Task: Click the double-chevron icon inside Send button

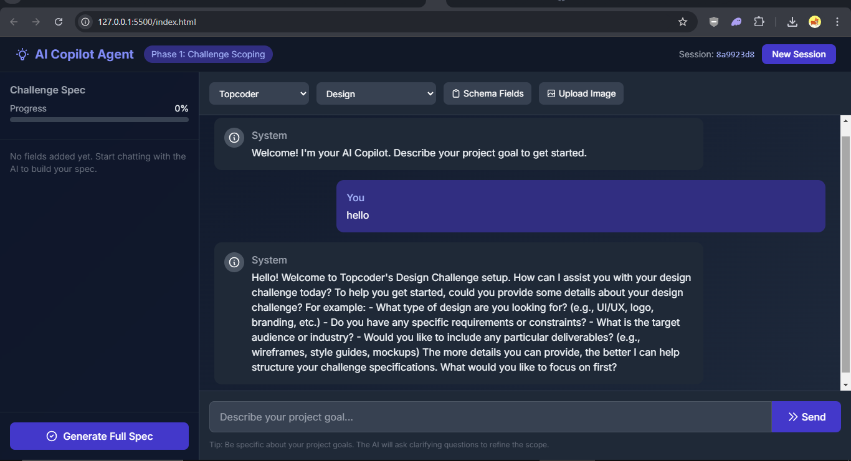Action: point(793,417)
